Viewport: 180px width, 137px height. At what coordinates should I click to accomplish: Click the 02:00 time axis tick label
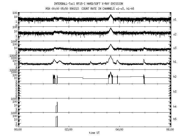(x=68, y=130)
